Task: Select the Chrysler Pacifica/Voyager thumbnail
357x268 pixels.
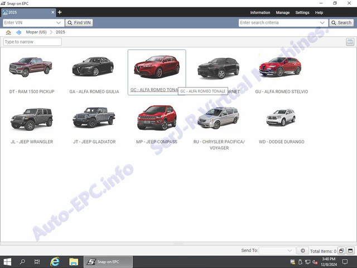Action: [x=218, y=118]
